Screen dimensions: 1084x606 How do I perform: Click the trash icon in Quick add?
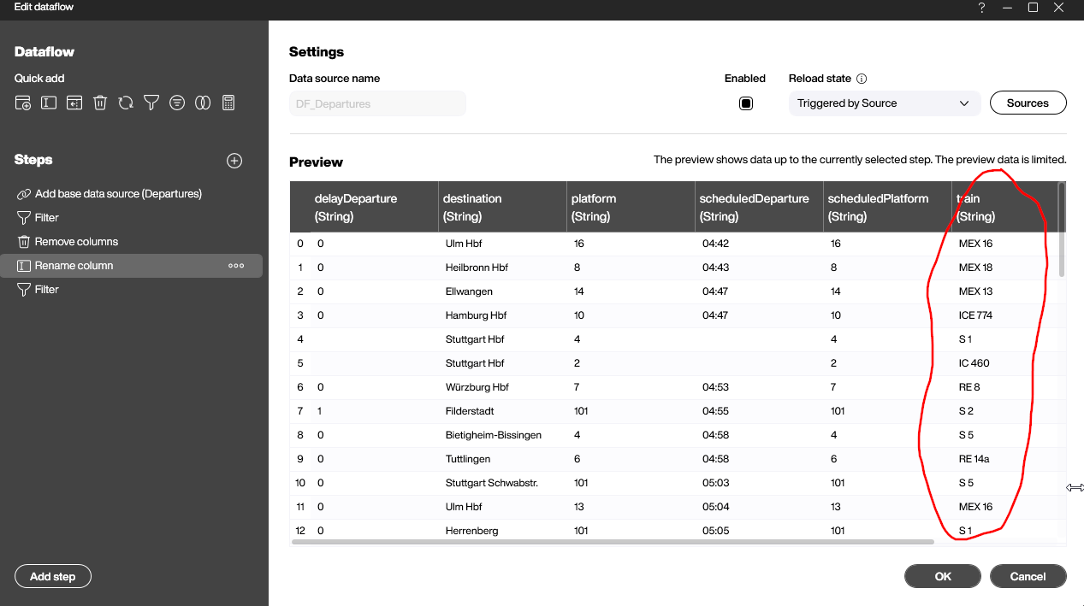(100, 103)
